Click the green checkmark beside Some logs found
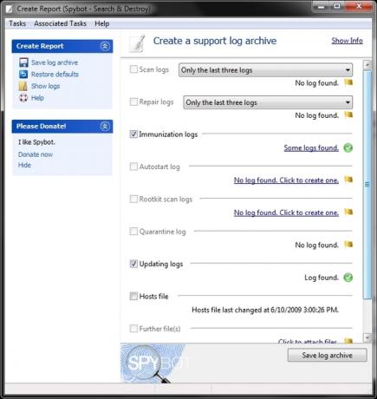Image resolution: width=377 pixels, height=399 pixels. [348, 147]
